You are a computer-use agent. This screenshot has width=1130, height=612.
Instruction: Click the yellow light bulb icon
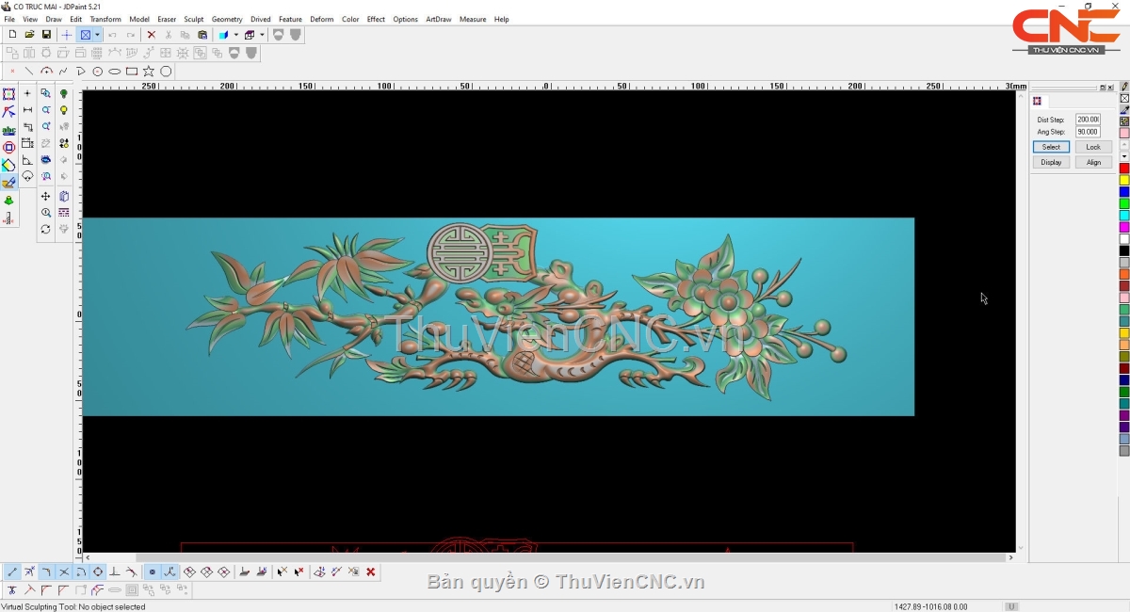point(64,110)
